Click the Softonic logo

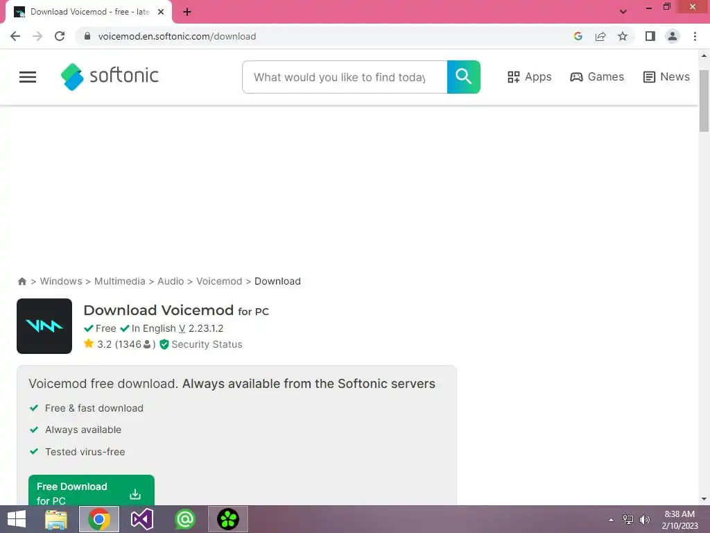coord(110,76)
